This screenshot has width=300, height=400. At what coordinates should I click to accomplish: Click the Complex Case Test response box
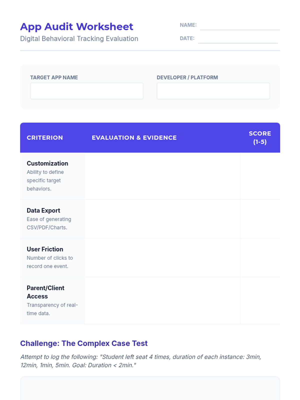150,389
